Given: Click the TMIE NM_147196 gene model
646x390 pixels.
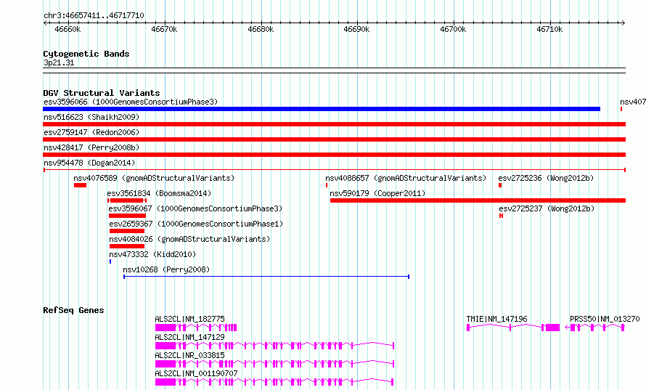Looking at the screenshot, I should pyautogui.click(x=513, y=328).
